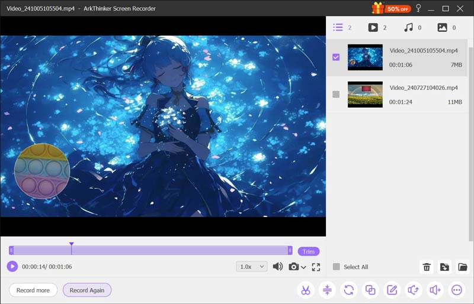The height and width of the screenshot is (304, 474).
Task: Check the Select All checkbox
Action: (x=336, y=267)
